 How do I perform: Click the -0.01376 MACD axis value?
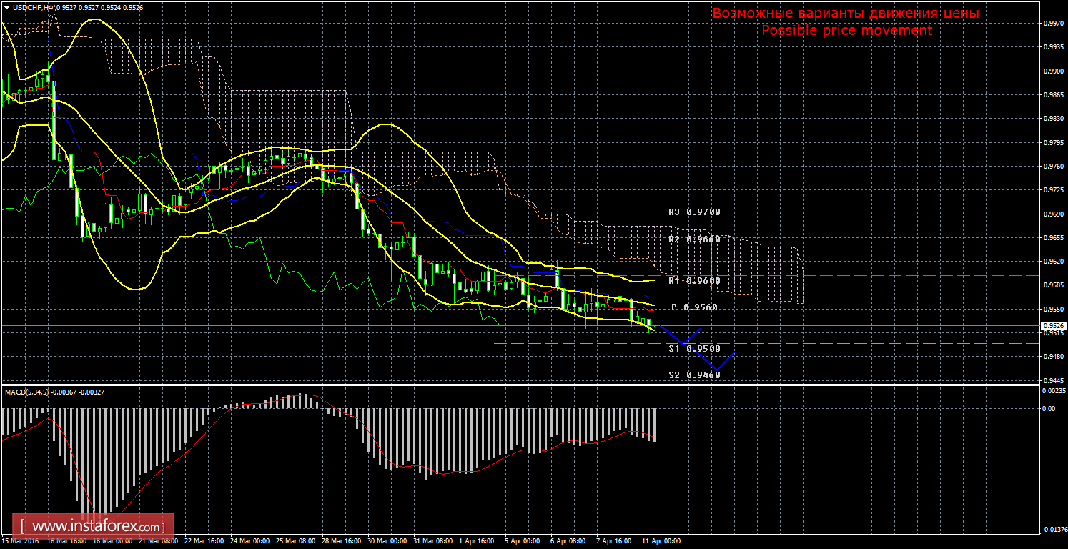[x=1052, y=530]
